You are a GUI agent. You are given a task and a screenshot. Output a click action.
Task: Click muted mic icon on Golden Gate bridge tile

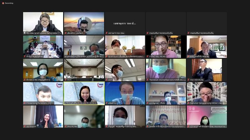coord(66,33)
